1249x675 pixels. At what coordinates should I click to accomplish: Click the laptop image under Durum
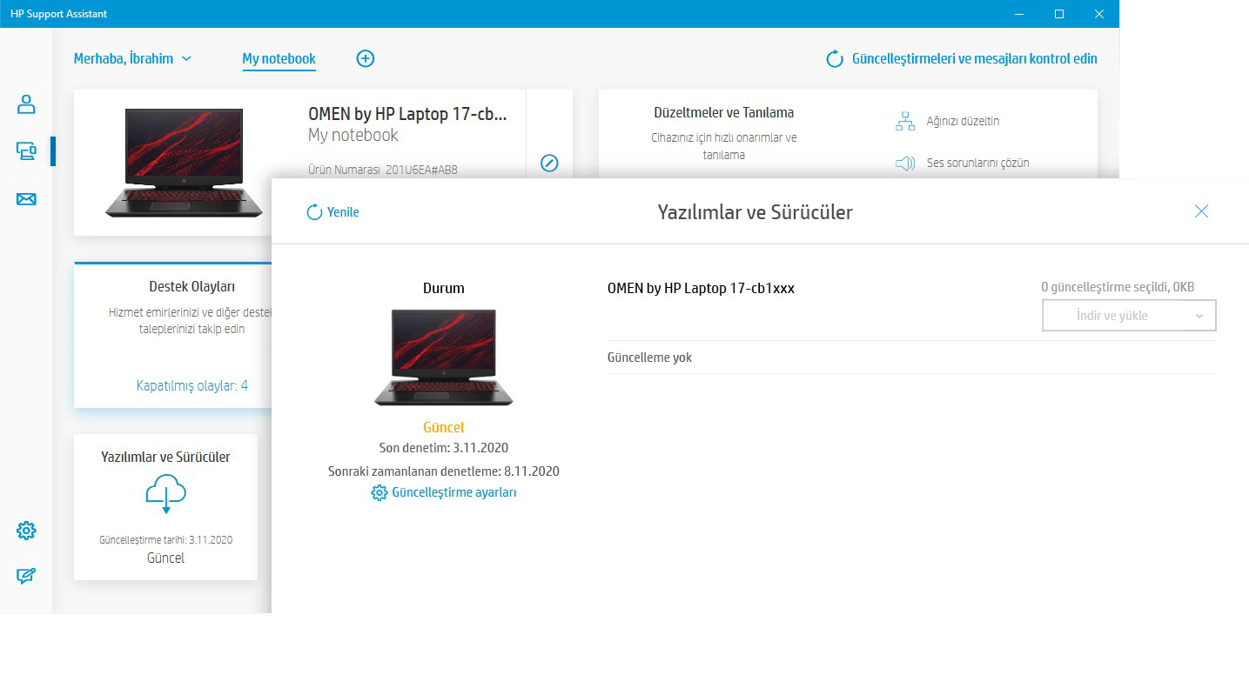pos(444,358)
